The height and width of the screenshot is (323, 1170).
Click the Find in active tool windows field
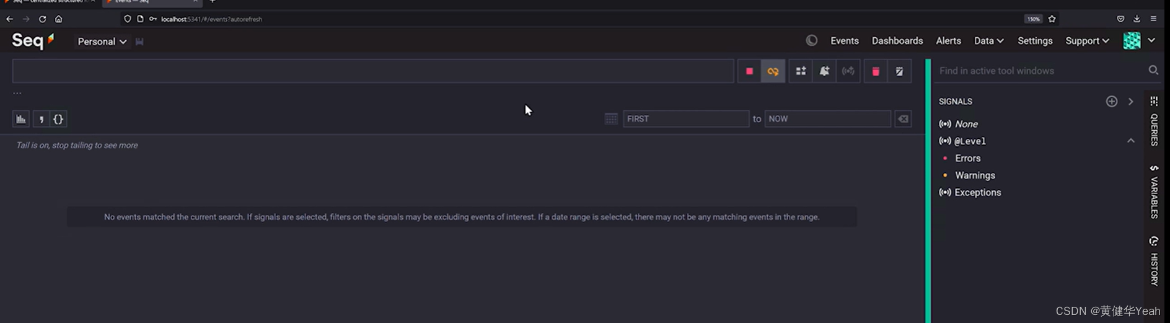1041,71
